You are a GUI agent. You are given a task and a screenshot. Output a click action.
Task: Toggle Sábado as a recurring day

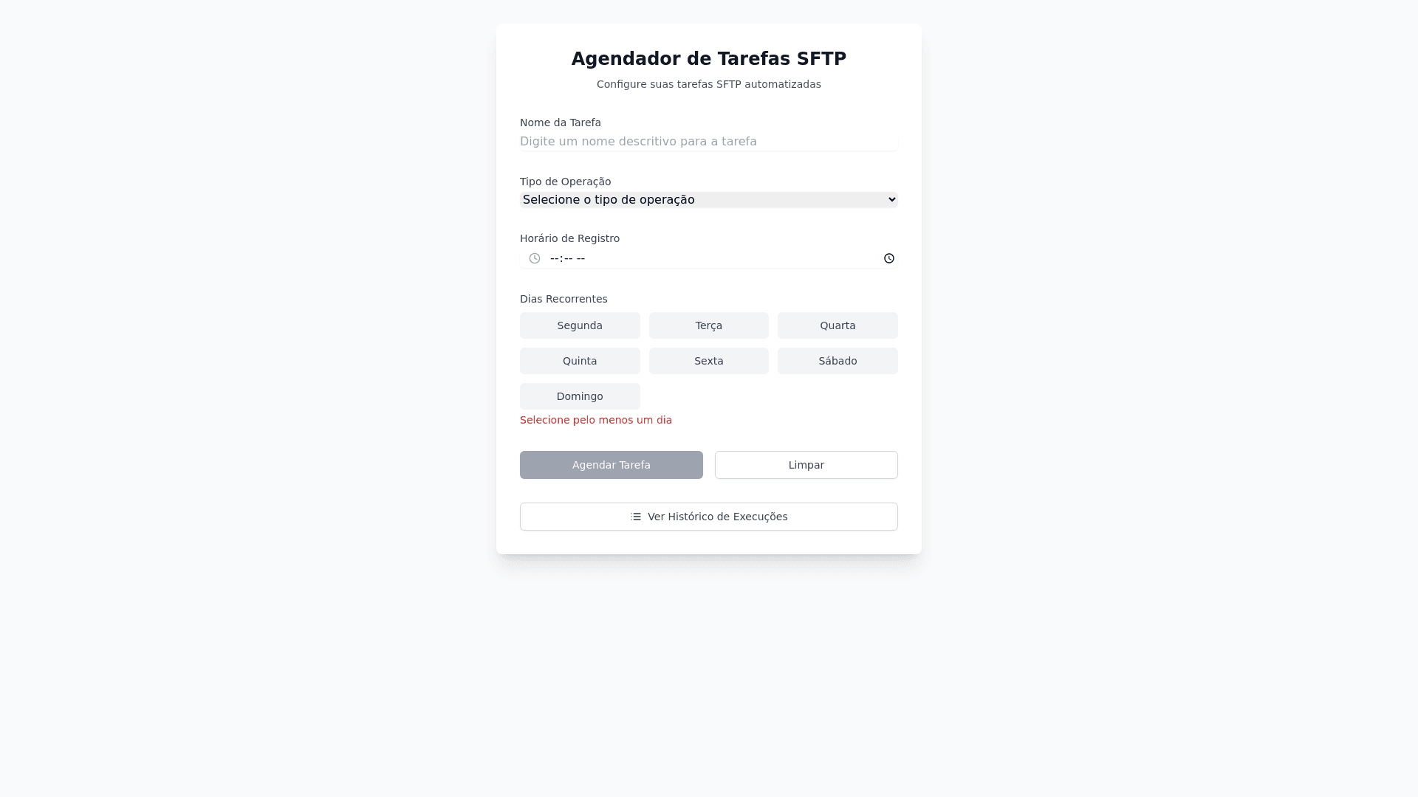click(x=838, y=361)
